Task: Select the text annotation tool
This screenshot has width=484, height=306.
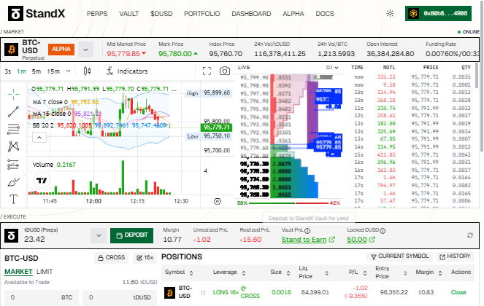Action: tap(13, 200)
